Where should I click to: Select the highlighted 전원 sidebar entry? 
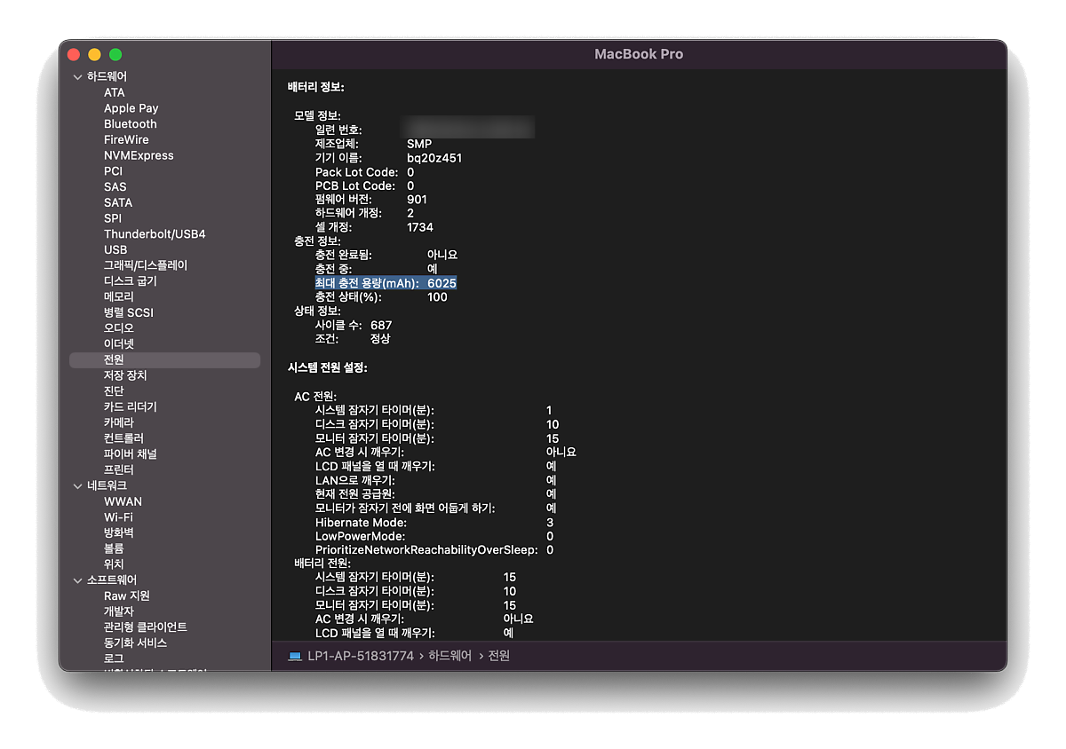[164, 360]
